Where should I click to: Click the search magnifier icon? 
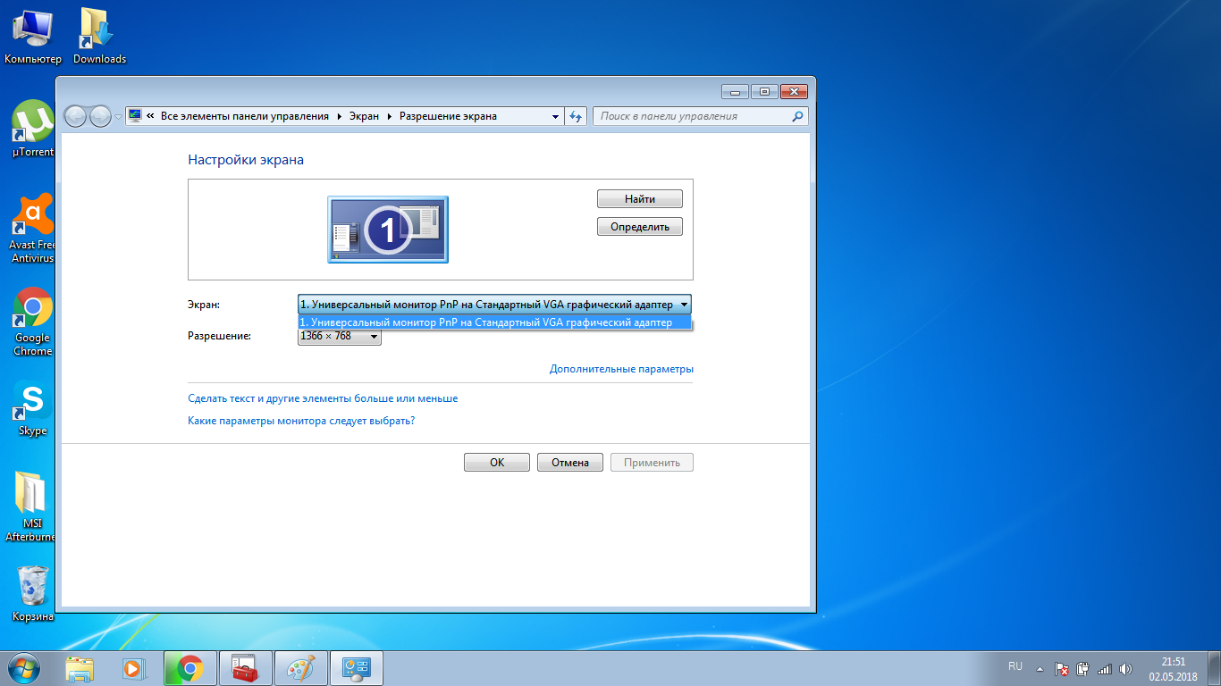(x=797, y=116)
